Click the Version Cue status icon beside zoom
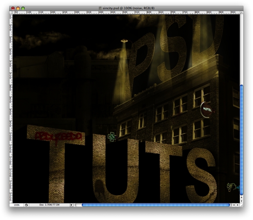Screen dimensions: 253x220 pos(26,205)
